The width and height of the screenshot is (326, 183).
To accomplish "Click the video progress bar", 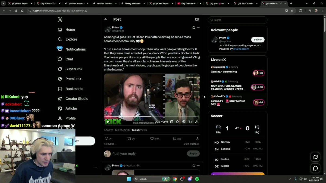I will 152,117.
